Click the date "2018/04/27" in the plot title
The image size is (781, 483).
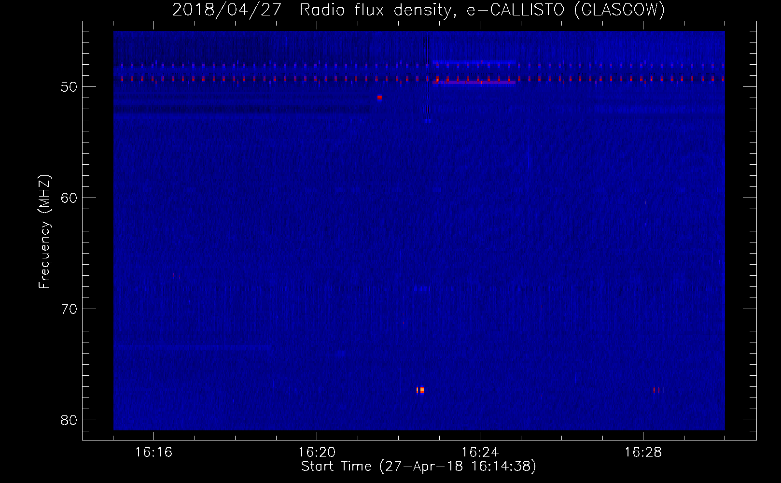coord(226,10)
